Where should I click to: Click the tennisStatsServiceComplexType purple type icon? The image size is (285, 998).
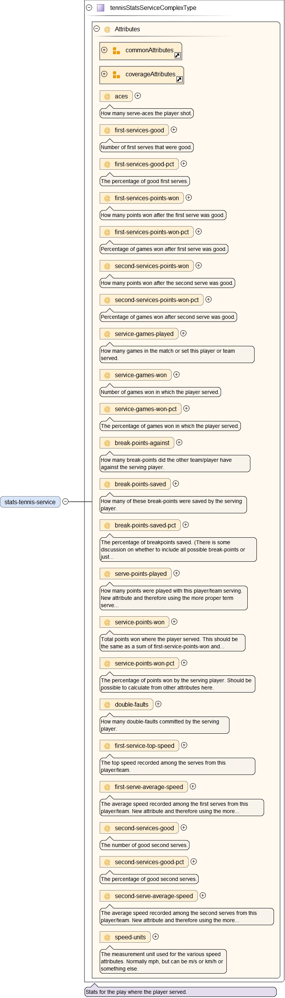[x=100, y=8]
